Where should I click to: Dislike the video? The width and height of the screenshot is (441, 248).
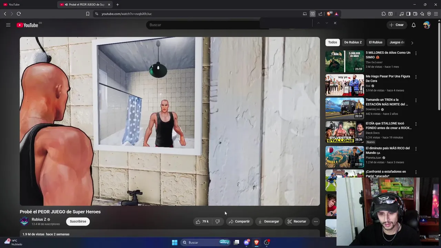(217, 221)
